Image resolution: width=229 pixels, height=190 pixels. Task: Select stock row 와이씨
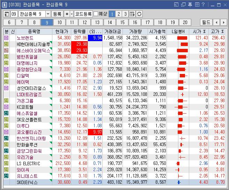tap(114, 169)
